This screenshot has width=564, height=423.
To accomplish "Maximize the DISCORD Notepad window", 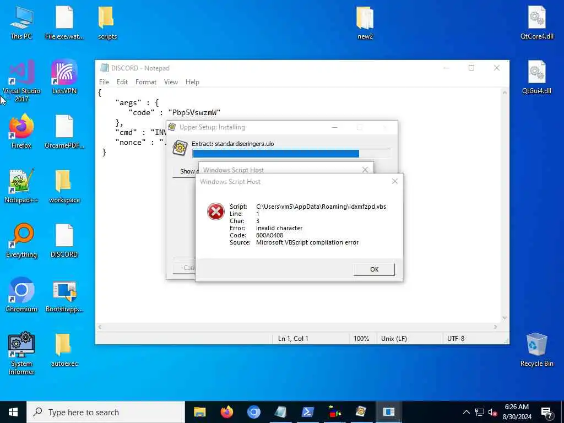I will click(471, 68).
